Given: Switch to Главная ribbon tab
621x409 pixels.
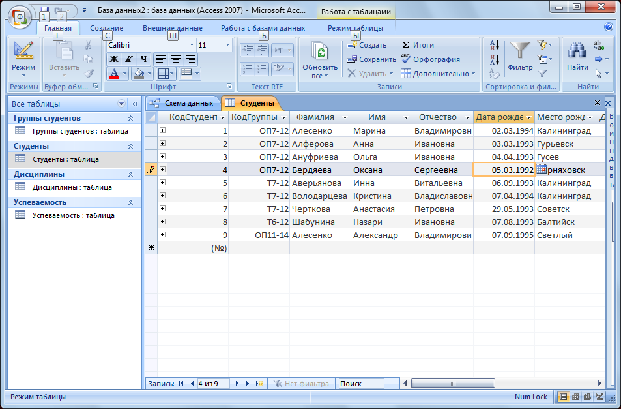Looking at the screenshot, I should (58, 28).
